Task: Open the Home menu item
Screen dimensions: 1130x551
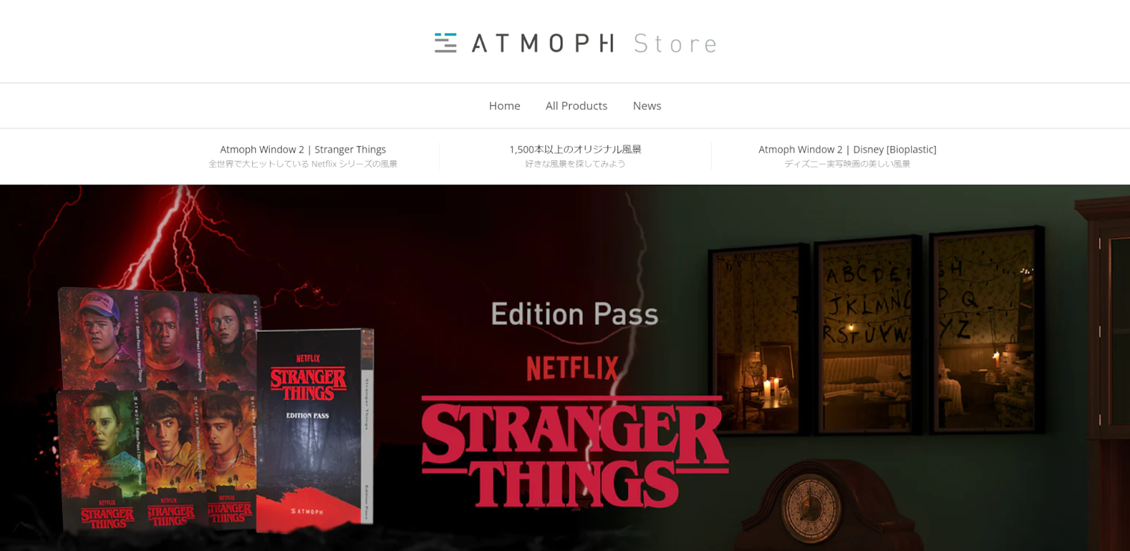Action: coord(504,106)
